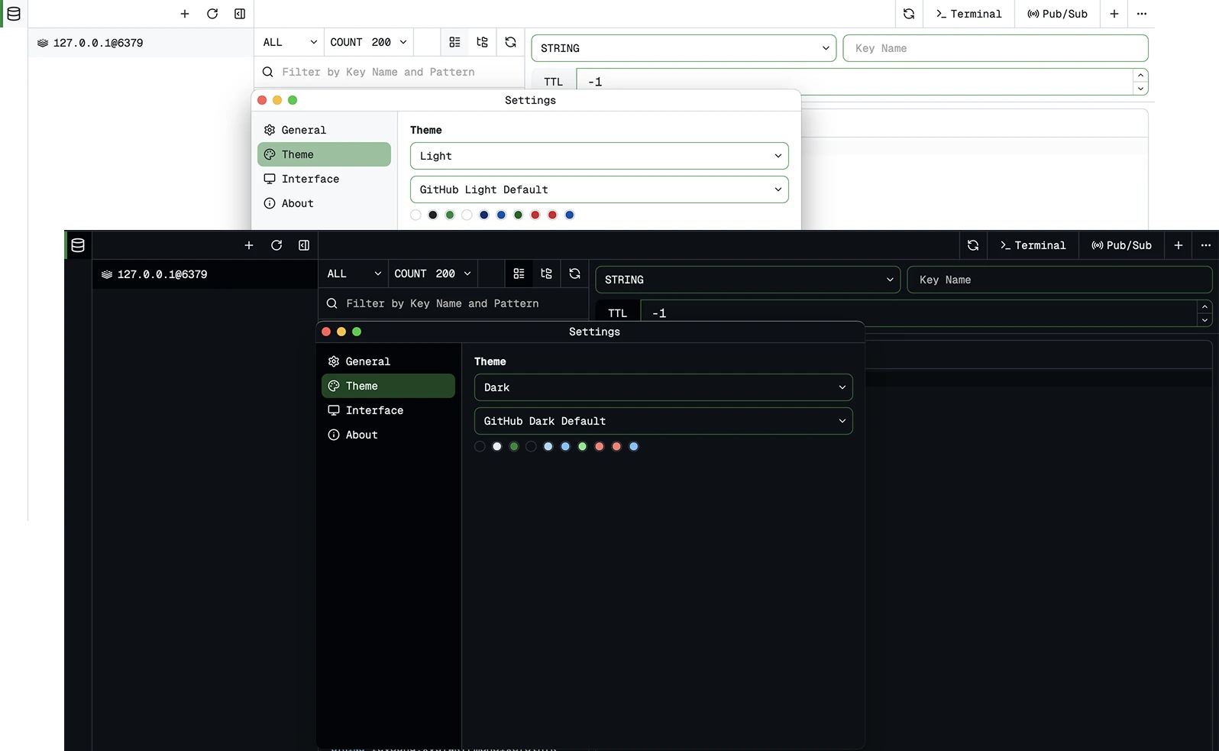Viewport: 1219px width, 751px height.
Task: Pick the white swatch in dark Settings
Action: point(497,446)
